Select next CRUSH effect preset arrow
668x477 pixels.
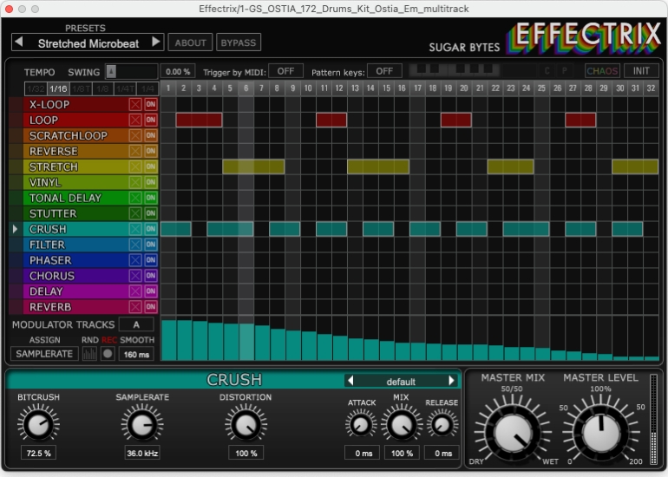(451, 381)
